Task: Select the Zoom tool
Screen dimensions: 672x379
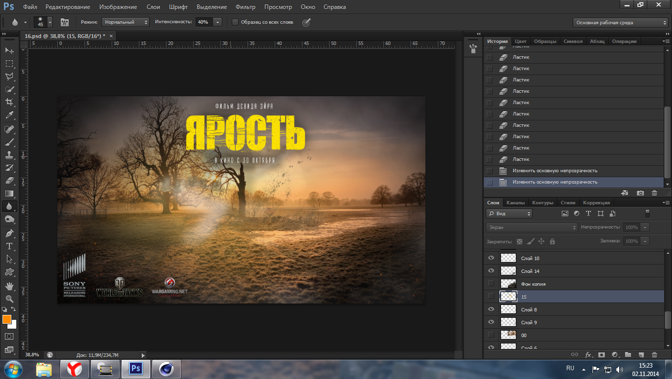Action: coord(9,299)
